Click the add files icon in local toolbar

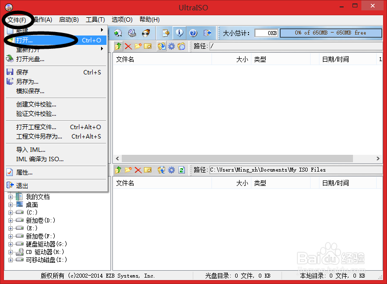162,170
